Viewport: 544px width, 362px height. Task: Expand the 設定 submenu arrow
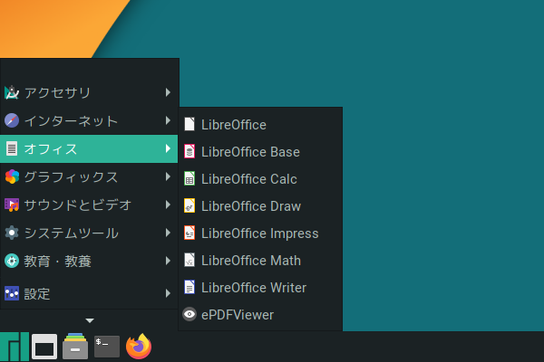click(x=168, y=293)
